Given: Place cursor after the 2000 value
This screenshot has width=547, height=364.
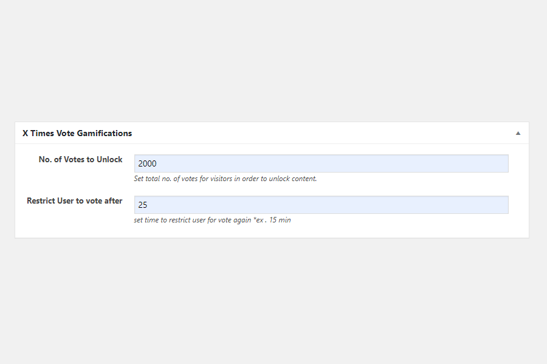Looking at the screenshot, I should [157, 163].
